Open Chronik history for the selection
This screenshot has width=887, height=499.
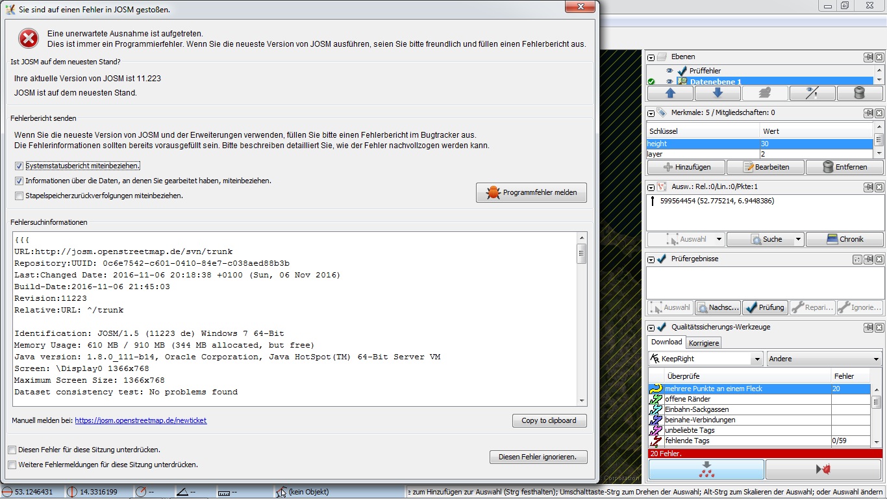(x=844, y=239)
